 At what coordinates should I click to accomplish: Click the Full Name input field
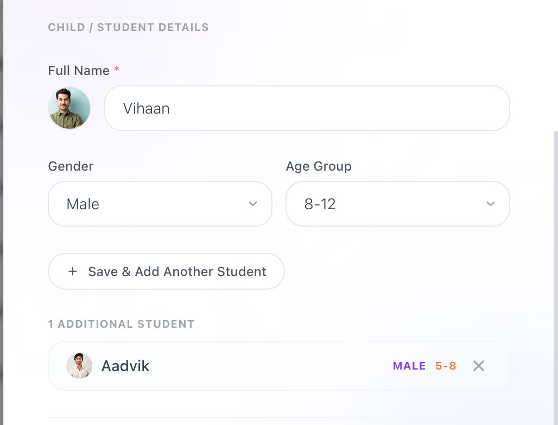(x=307, y=108)
